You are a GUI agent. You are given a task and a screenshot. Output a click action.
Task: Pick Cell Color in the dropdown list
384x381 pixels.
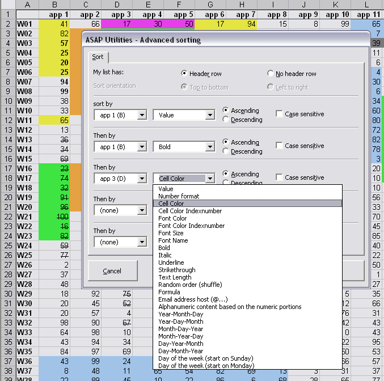click(247, 204)
